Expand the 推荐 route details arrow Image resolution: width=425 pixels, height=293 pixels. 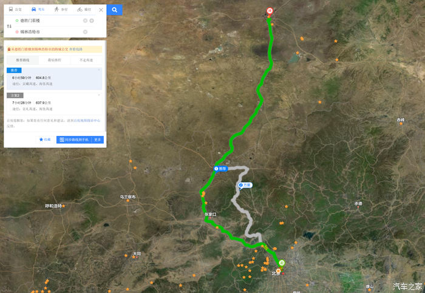point(99,70)
